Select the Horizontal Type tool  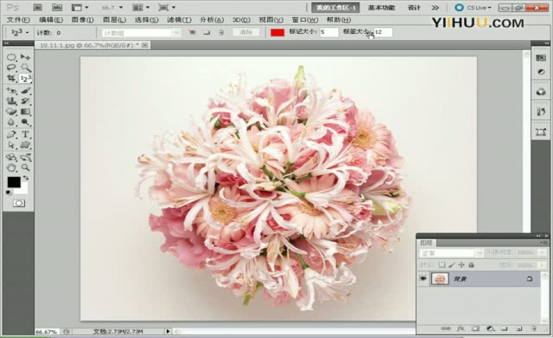tap(25, 135)
